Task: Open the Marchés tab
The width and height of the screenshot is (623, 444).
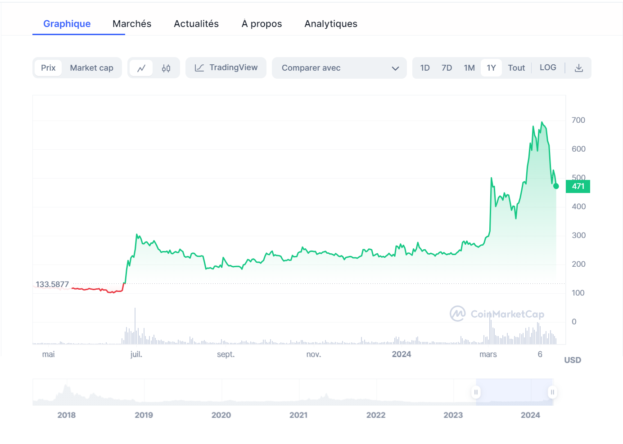Action: 132,24
